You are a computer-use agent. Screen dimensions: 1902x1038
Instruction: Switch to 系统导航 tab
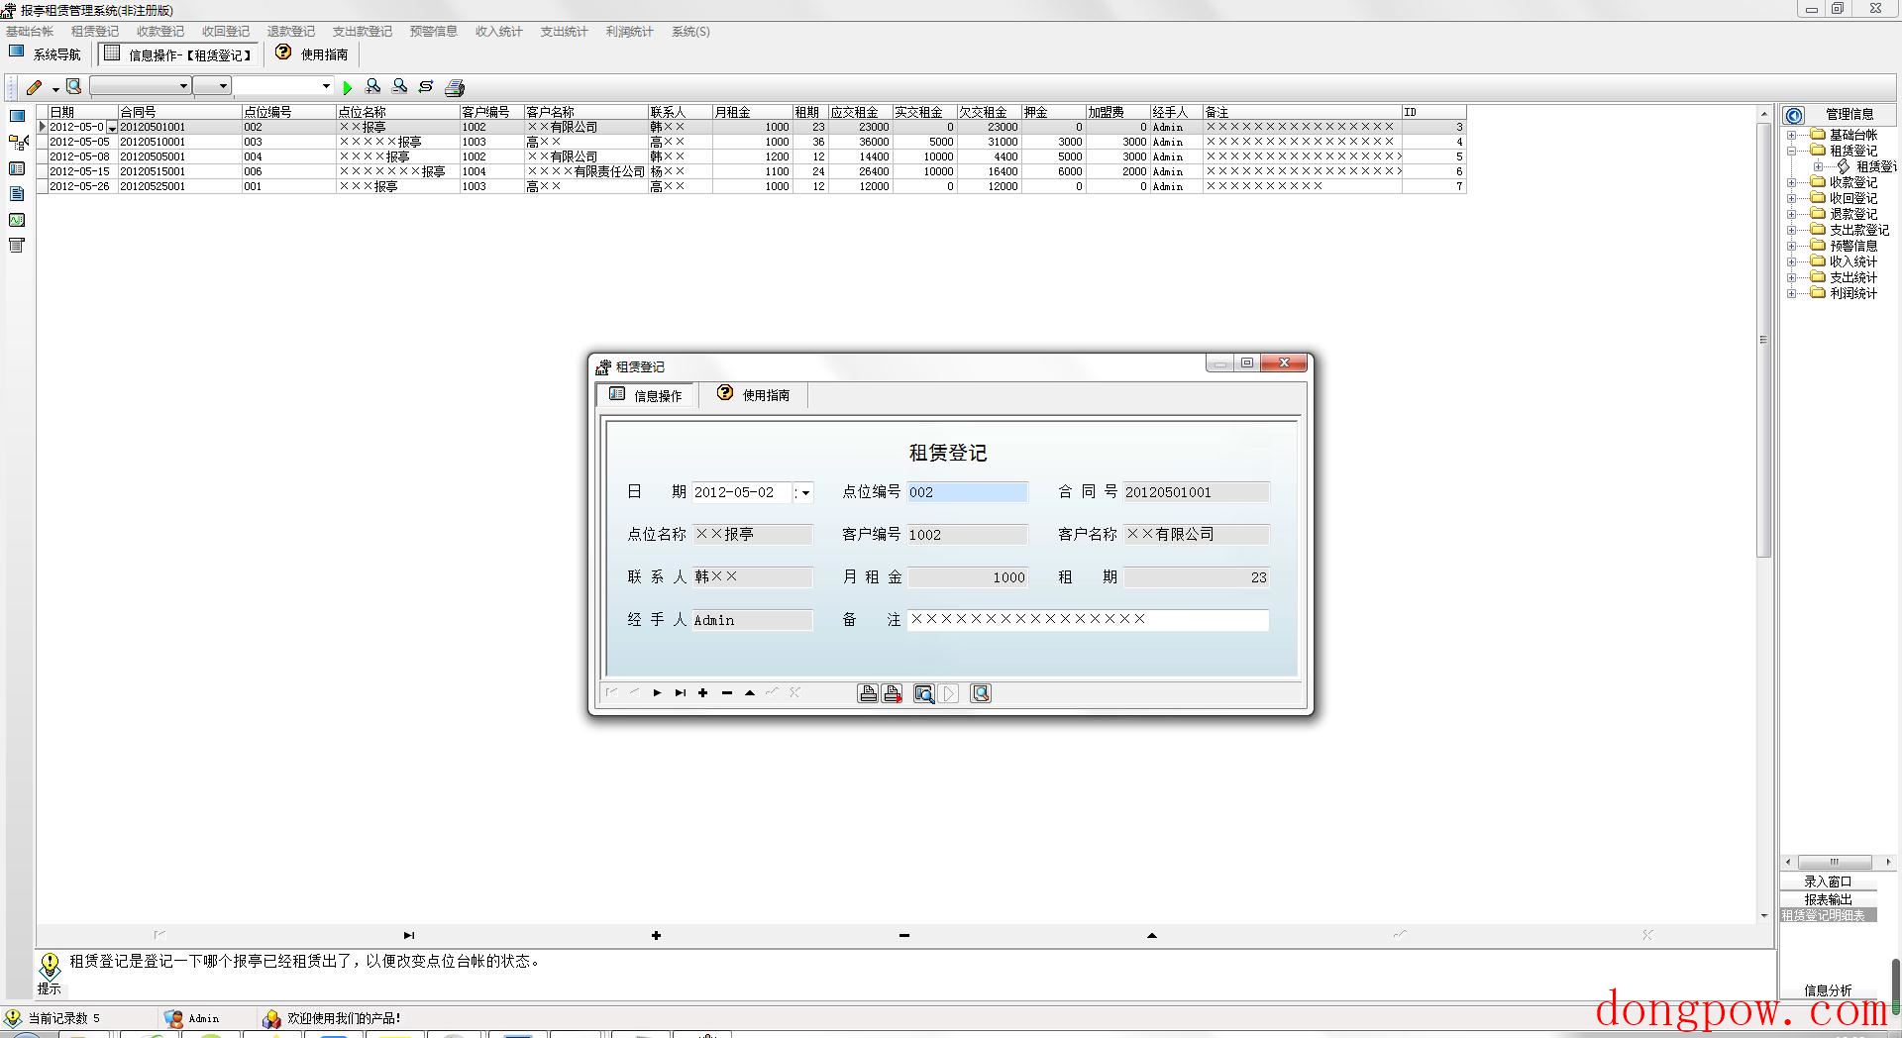click(46, 54)
